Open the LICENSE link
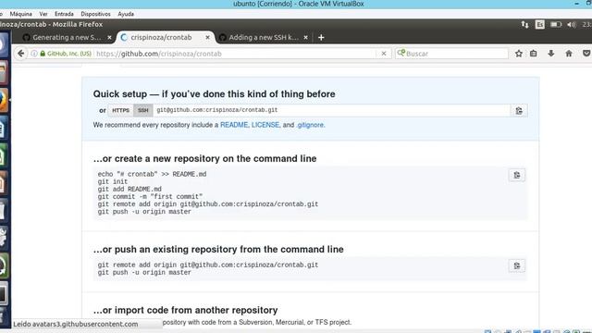This screenshot has height=333, width=592. [265, 125]
